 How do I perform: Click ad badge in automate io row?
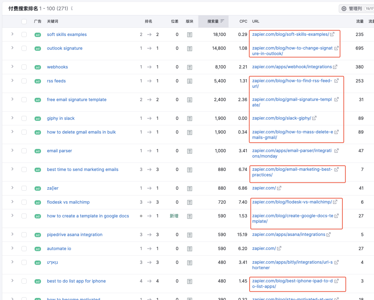coord(38,249)
